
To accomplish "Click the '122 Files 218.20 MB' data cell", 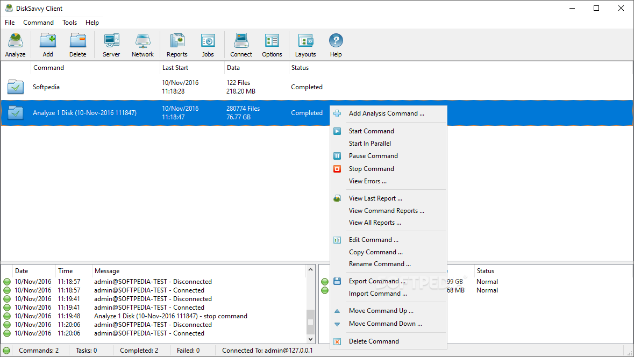I will tap(241, 87).
